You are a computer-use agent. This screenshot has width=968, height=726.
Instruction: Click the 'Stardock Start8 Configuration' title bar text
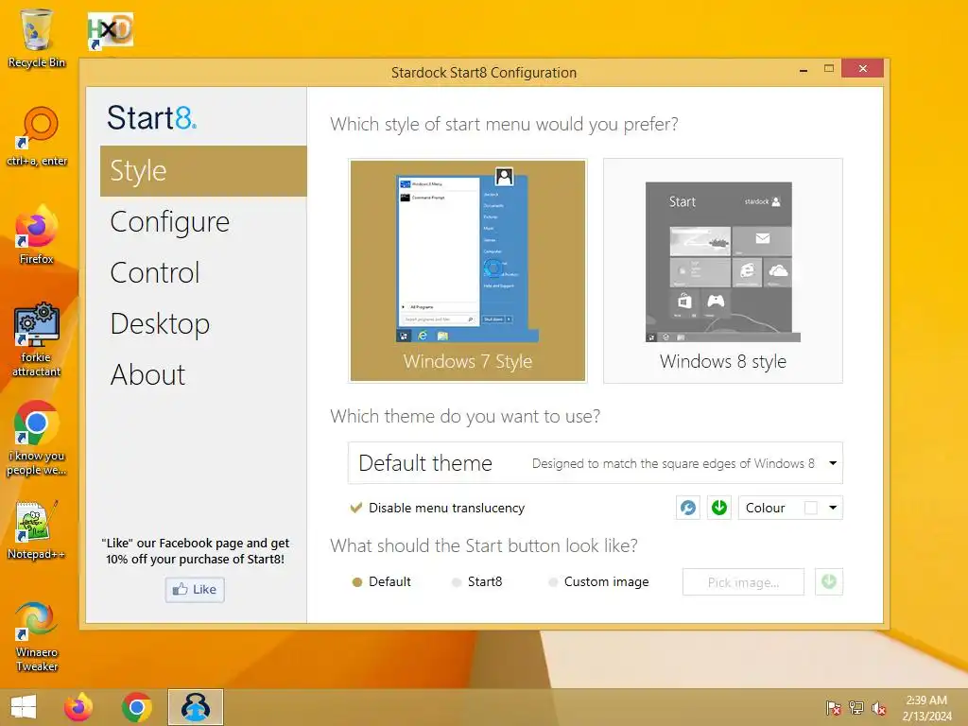coord(484,73)
